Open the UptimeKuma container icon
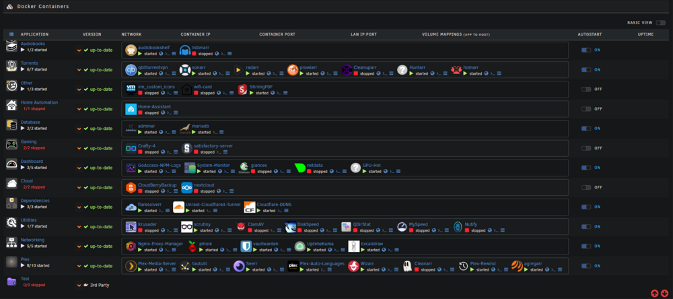673x299 pixels. point(300,246)
